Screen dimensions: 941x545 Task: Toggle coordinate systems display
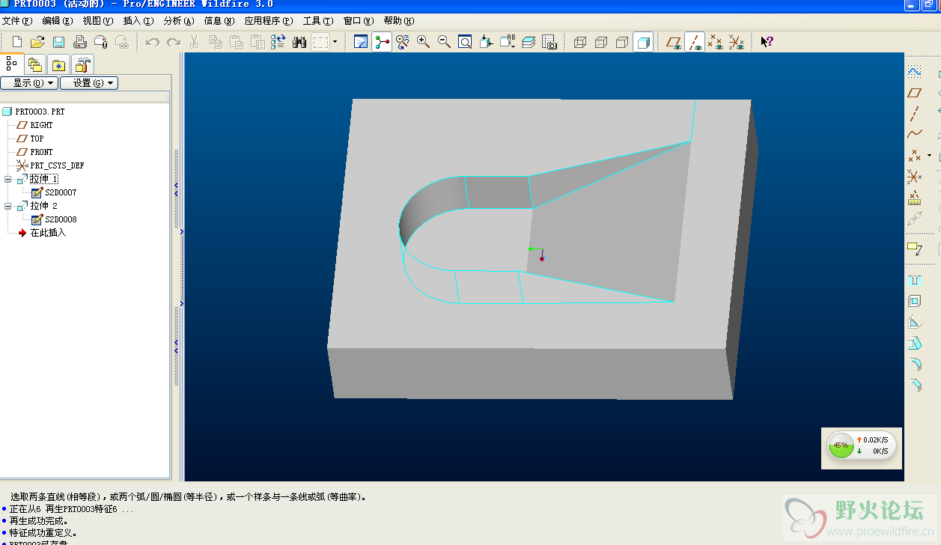(737, 42)
